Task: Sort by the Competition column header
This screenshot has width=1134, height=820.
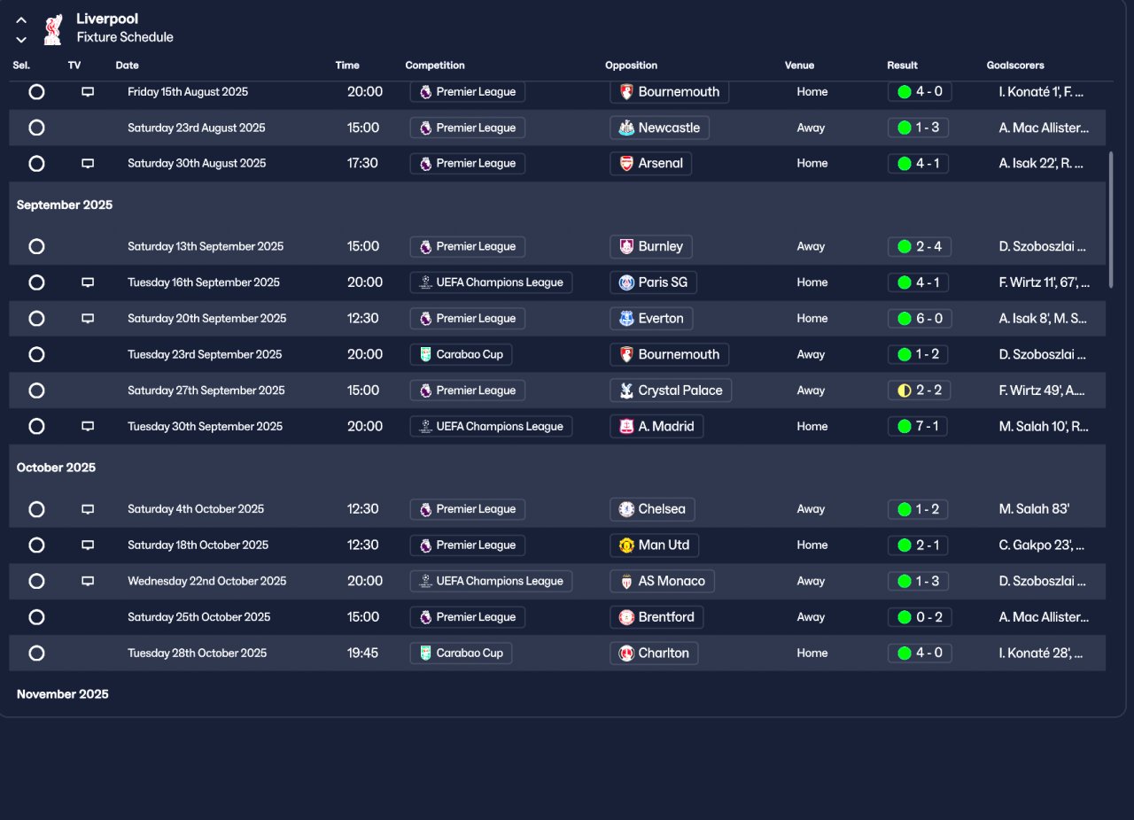Action: pos(435,66)
